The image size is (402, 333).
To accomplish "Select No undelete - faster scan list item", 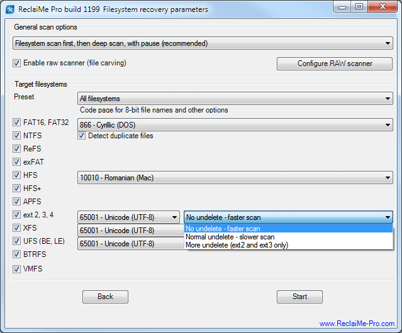I will tap(223, 229).
